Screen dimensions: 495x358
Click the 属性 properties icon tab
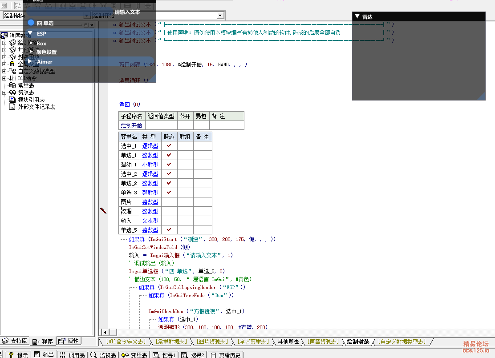coord(61,341)
